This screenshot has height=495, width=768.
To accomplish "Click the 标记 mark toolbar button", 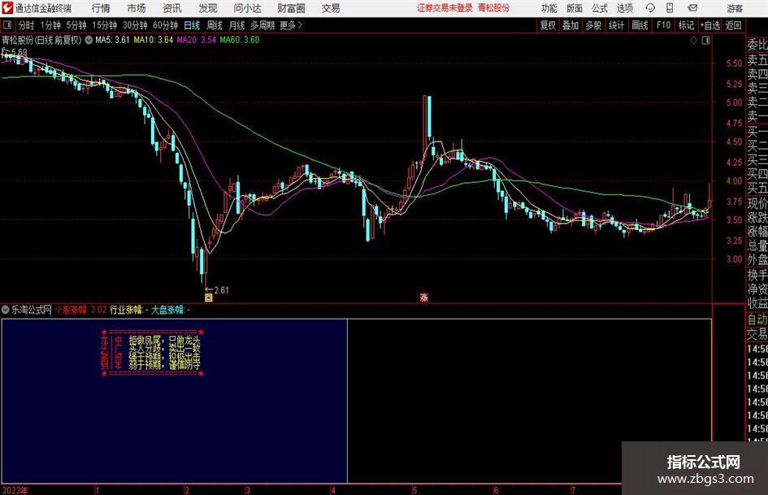I will click(686, 25).
